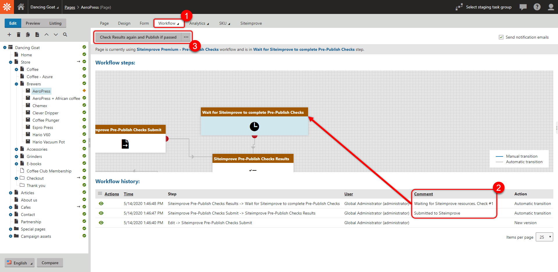Toggle Send notification emails checkbox
Screen dimensions: 558x272
(501, 37)
